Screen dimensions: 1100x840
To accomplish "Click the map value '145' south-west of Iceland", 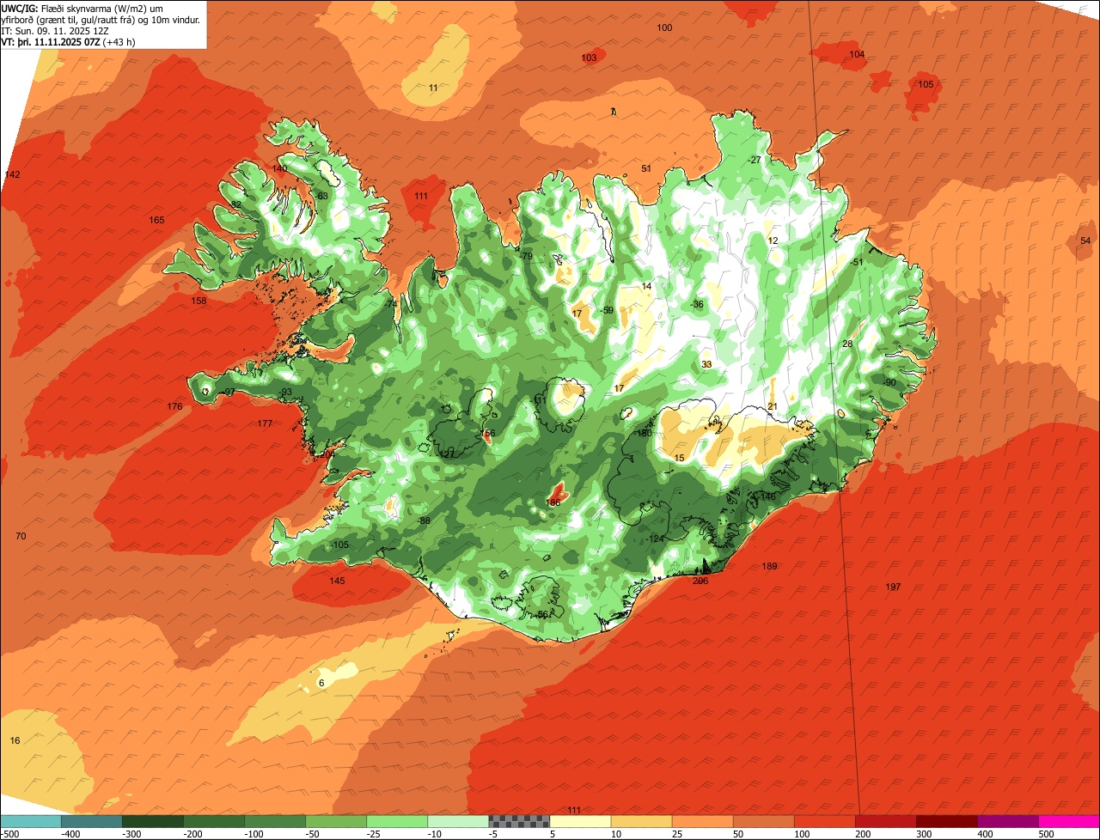I will tap(337, 581).
